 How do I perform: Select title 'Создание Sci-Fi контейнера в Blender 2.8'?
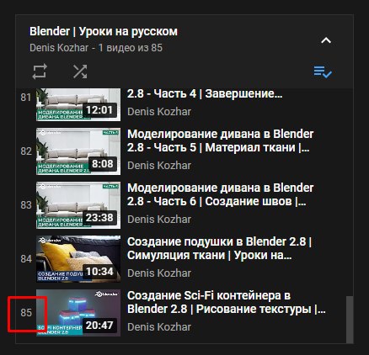(227, 302)
